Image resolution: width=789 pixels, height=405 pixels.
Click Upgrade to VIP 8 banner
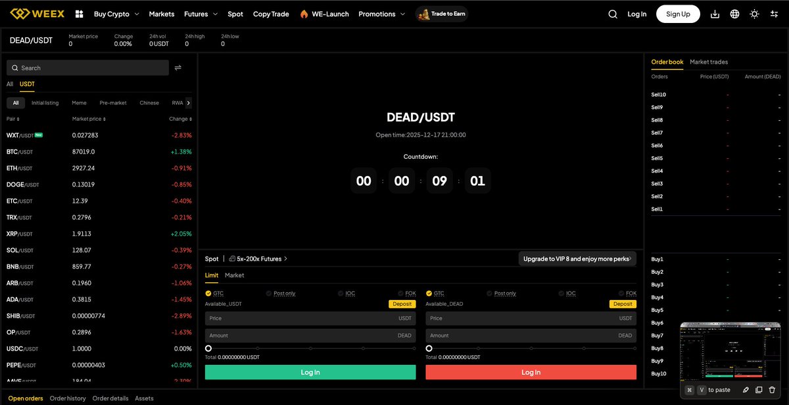(x=577, y=259)
